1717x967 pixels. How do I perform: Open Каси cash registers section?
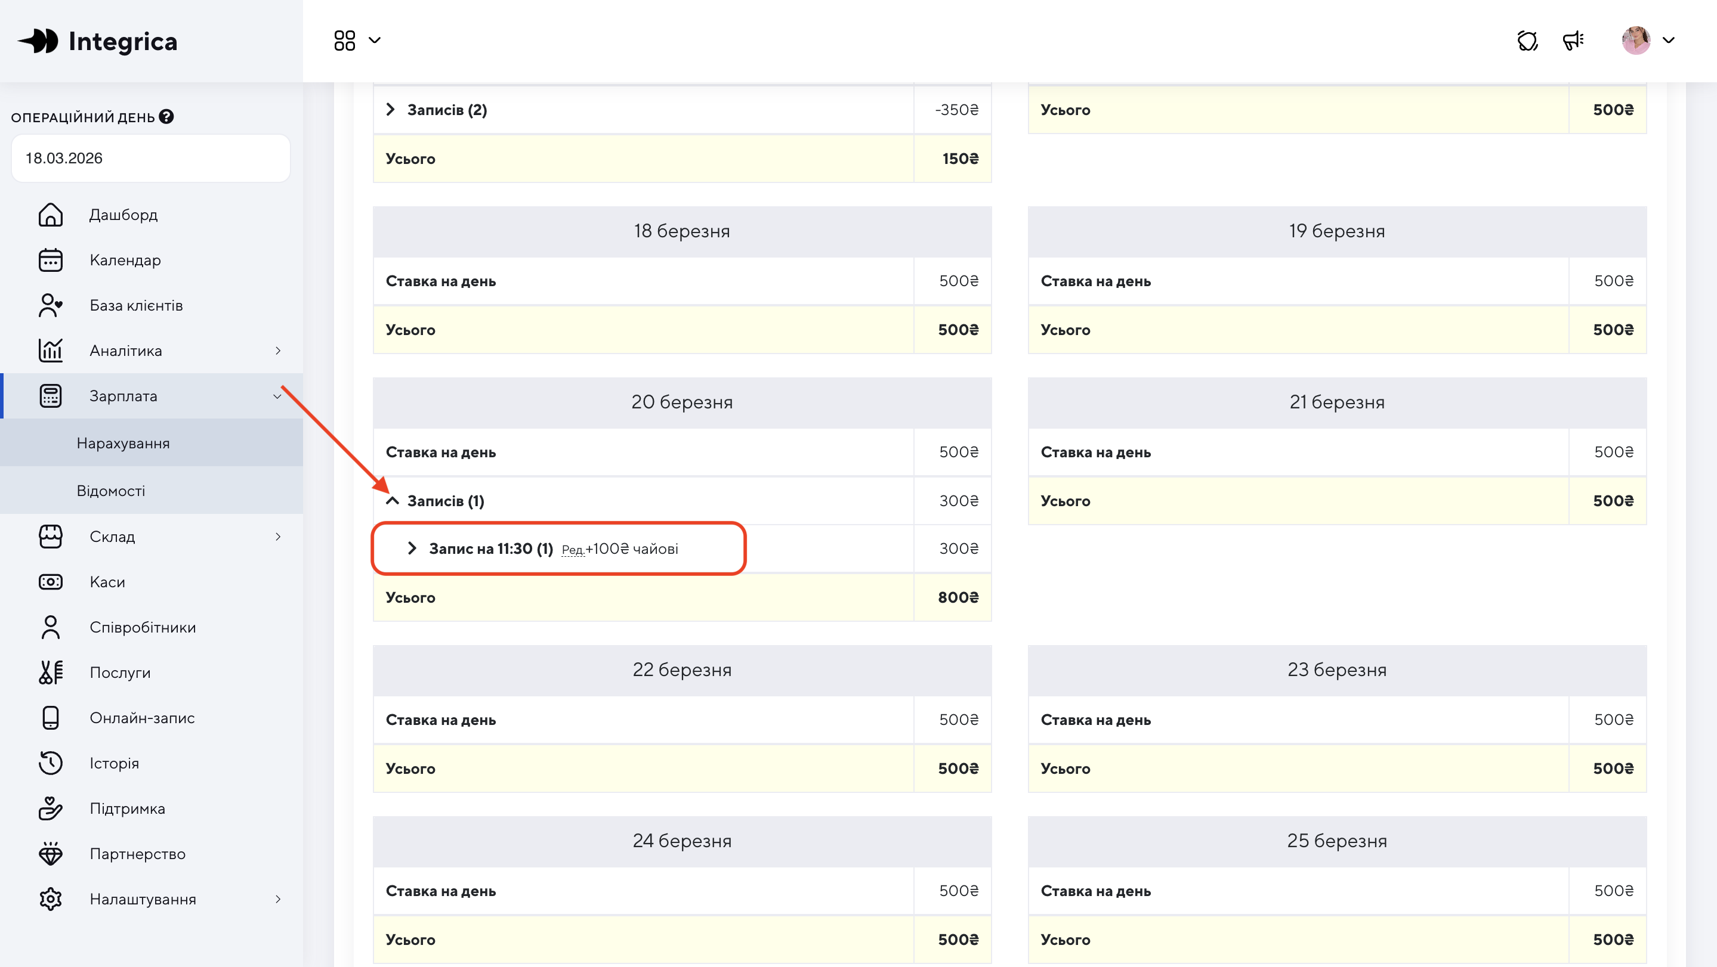click(107, 581)
